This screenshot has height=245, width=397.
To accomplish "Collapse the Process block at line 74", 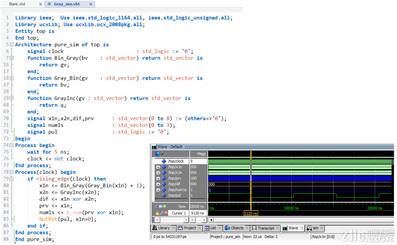I will tap(12, 146).
